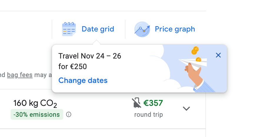277x137 pixels.
Task: Click the -30% emissions badge
Action: coord(37,114)
